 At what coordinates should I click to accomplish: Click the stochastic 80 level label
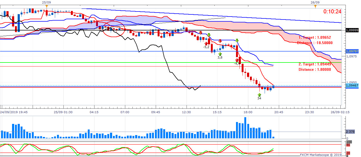coord(348,145)
